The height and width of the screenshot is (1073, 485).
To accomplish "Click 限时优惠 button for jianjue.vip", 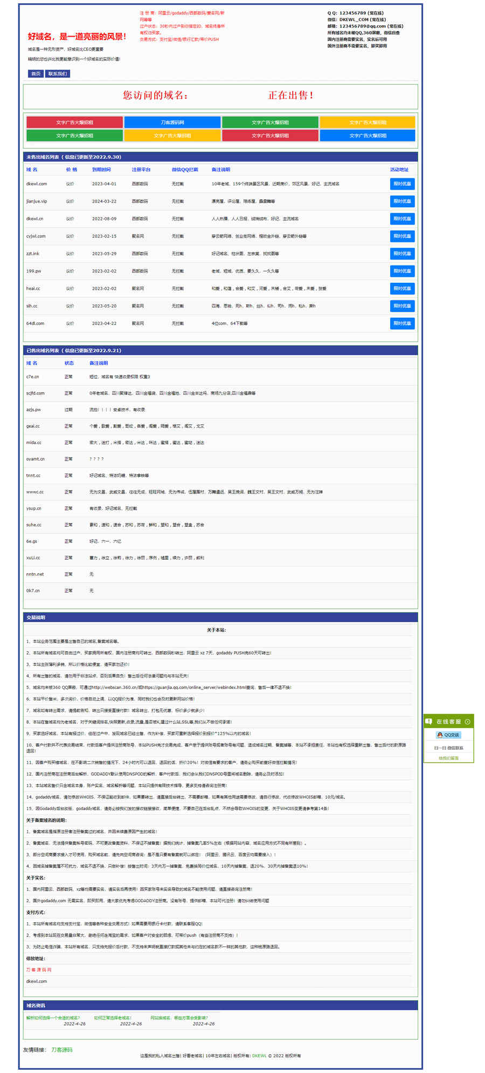I will tap(402, 201).
